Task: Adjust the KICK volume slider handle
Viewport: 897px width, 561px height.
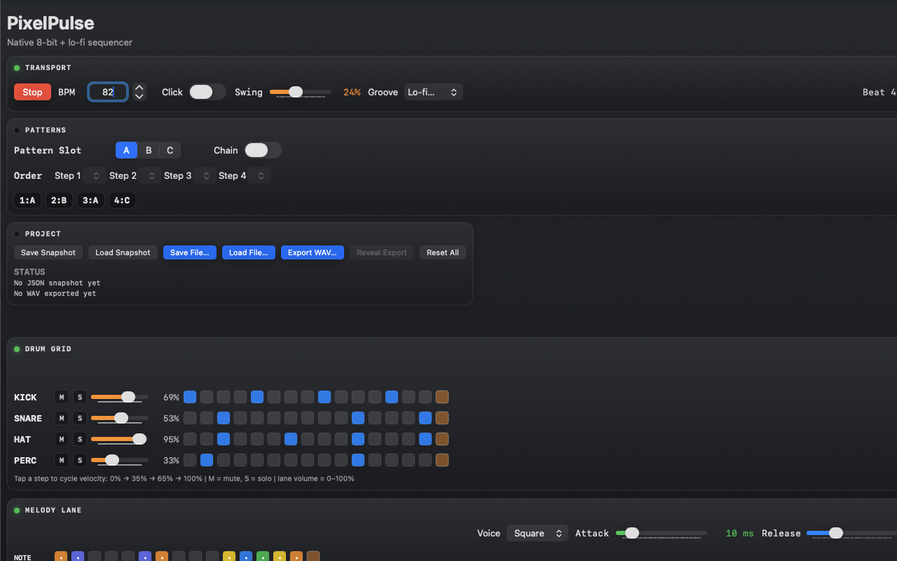Action: click(x=128, y=397)
